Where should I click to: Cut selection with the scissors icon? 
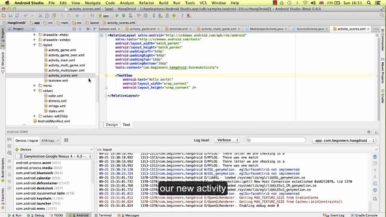click(x=40, y=16)
